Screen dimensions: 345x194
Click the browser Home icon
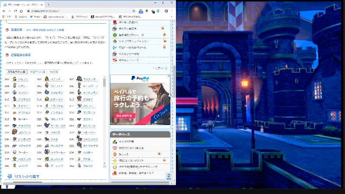pyautogui.click(x=21, y=11)
